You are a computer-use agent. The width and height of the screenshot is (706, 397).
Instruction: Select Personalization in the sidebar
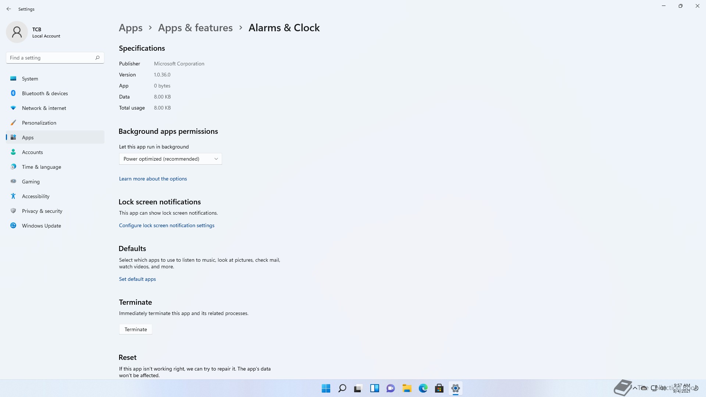click(x=55, y=123)
